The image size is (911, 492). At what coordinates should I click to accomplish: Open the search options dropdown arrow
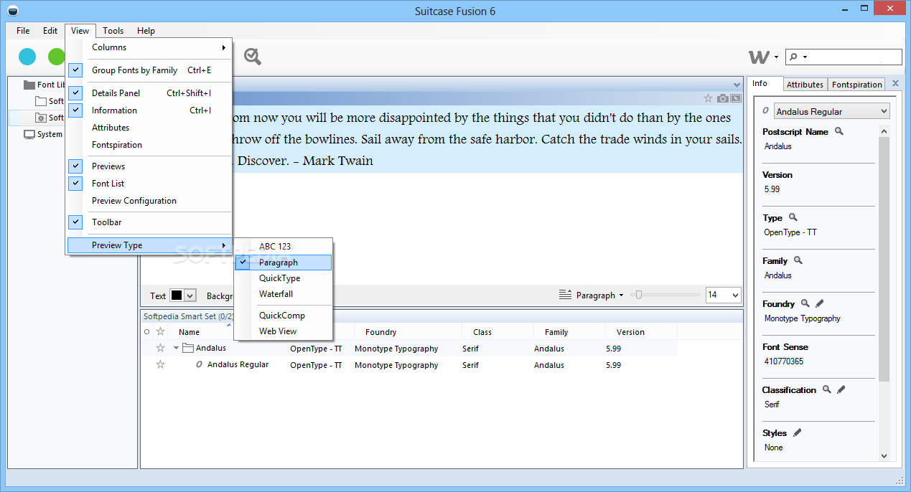805,57
